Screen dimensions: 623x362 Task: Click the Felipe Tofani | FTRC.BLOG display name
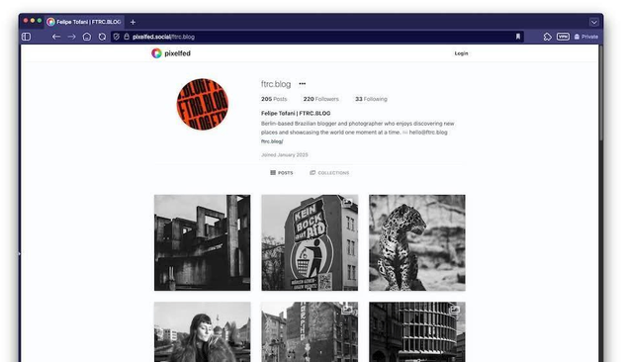click(x=296, y=114)
